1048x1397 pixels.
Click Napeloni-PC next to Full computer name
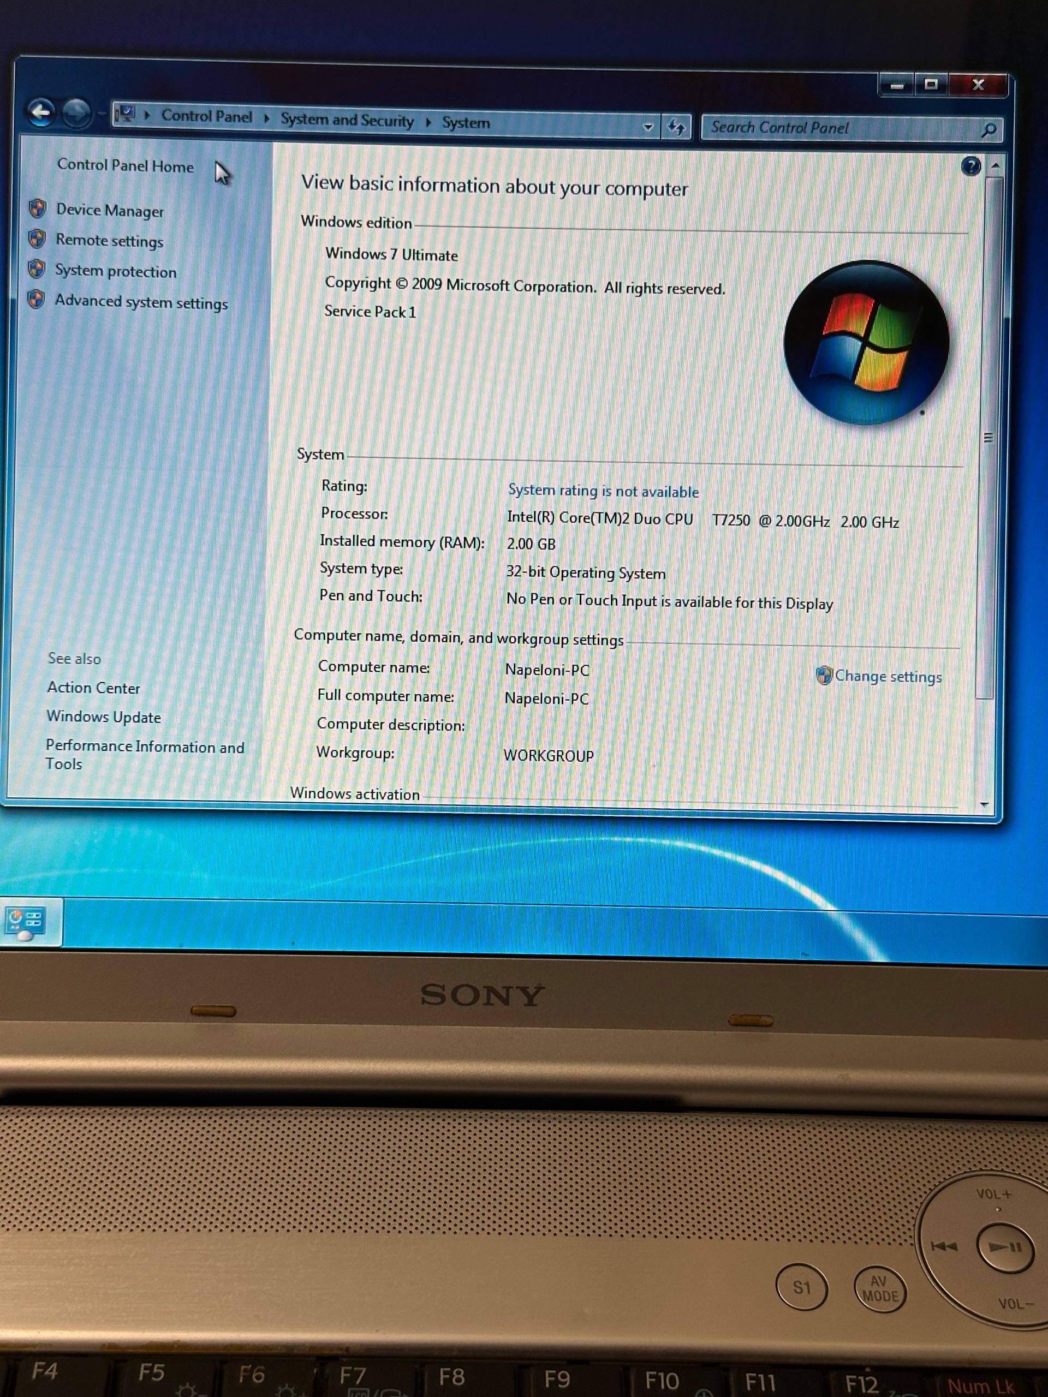pyautogui.click(x=546, y=698)
